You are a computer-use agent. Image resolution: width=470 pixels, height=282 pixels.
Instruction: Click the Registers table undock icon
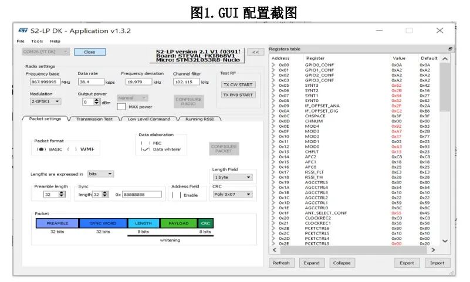coord(450,49)
